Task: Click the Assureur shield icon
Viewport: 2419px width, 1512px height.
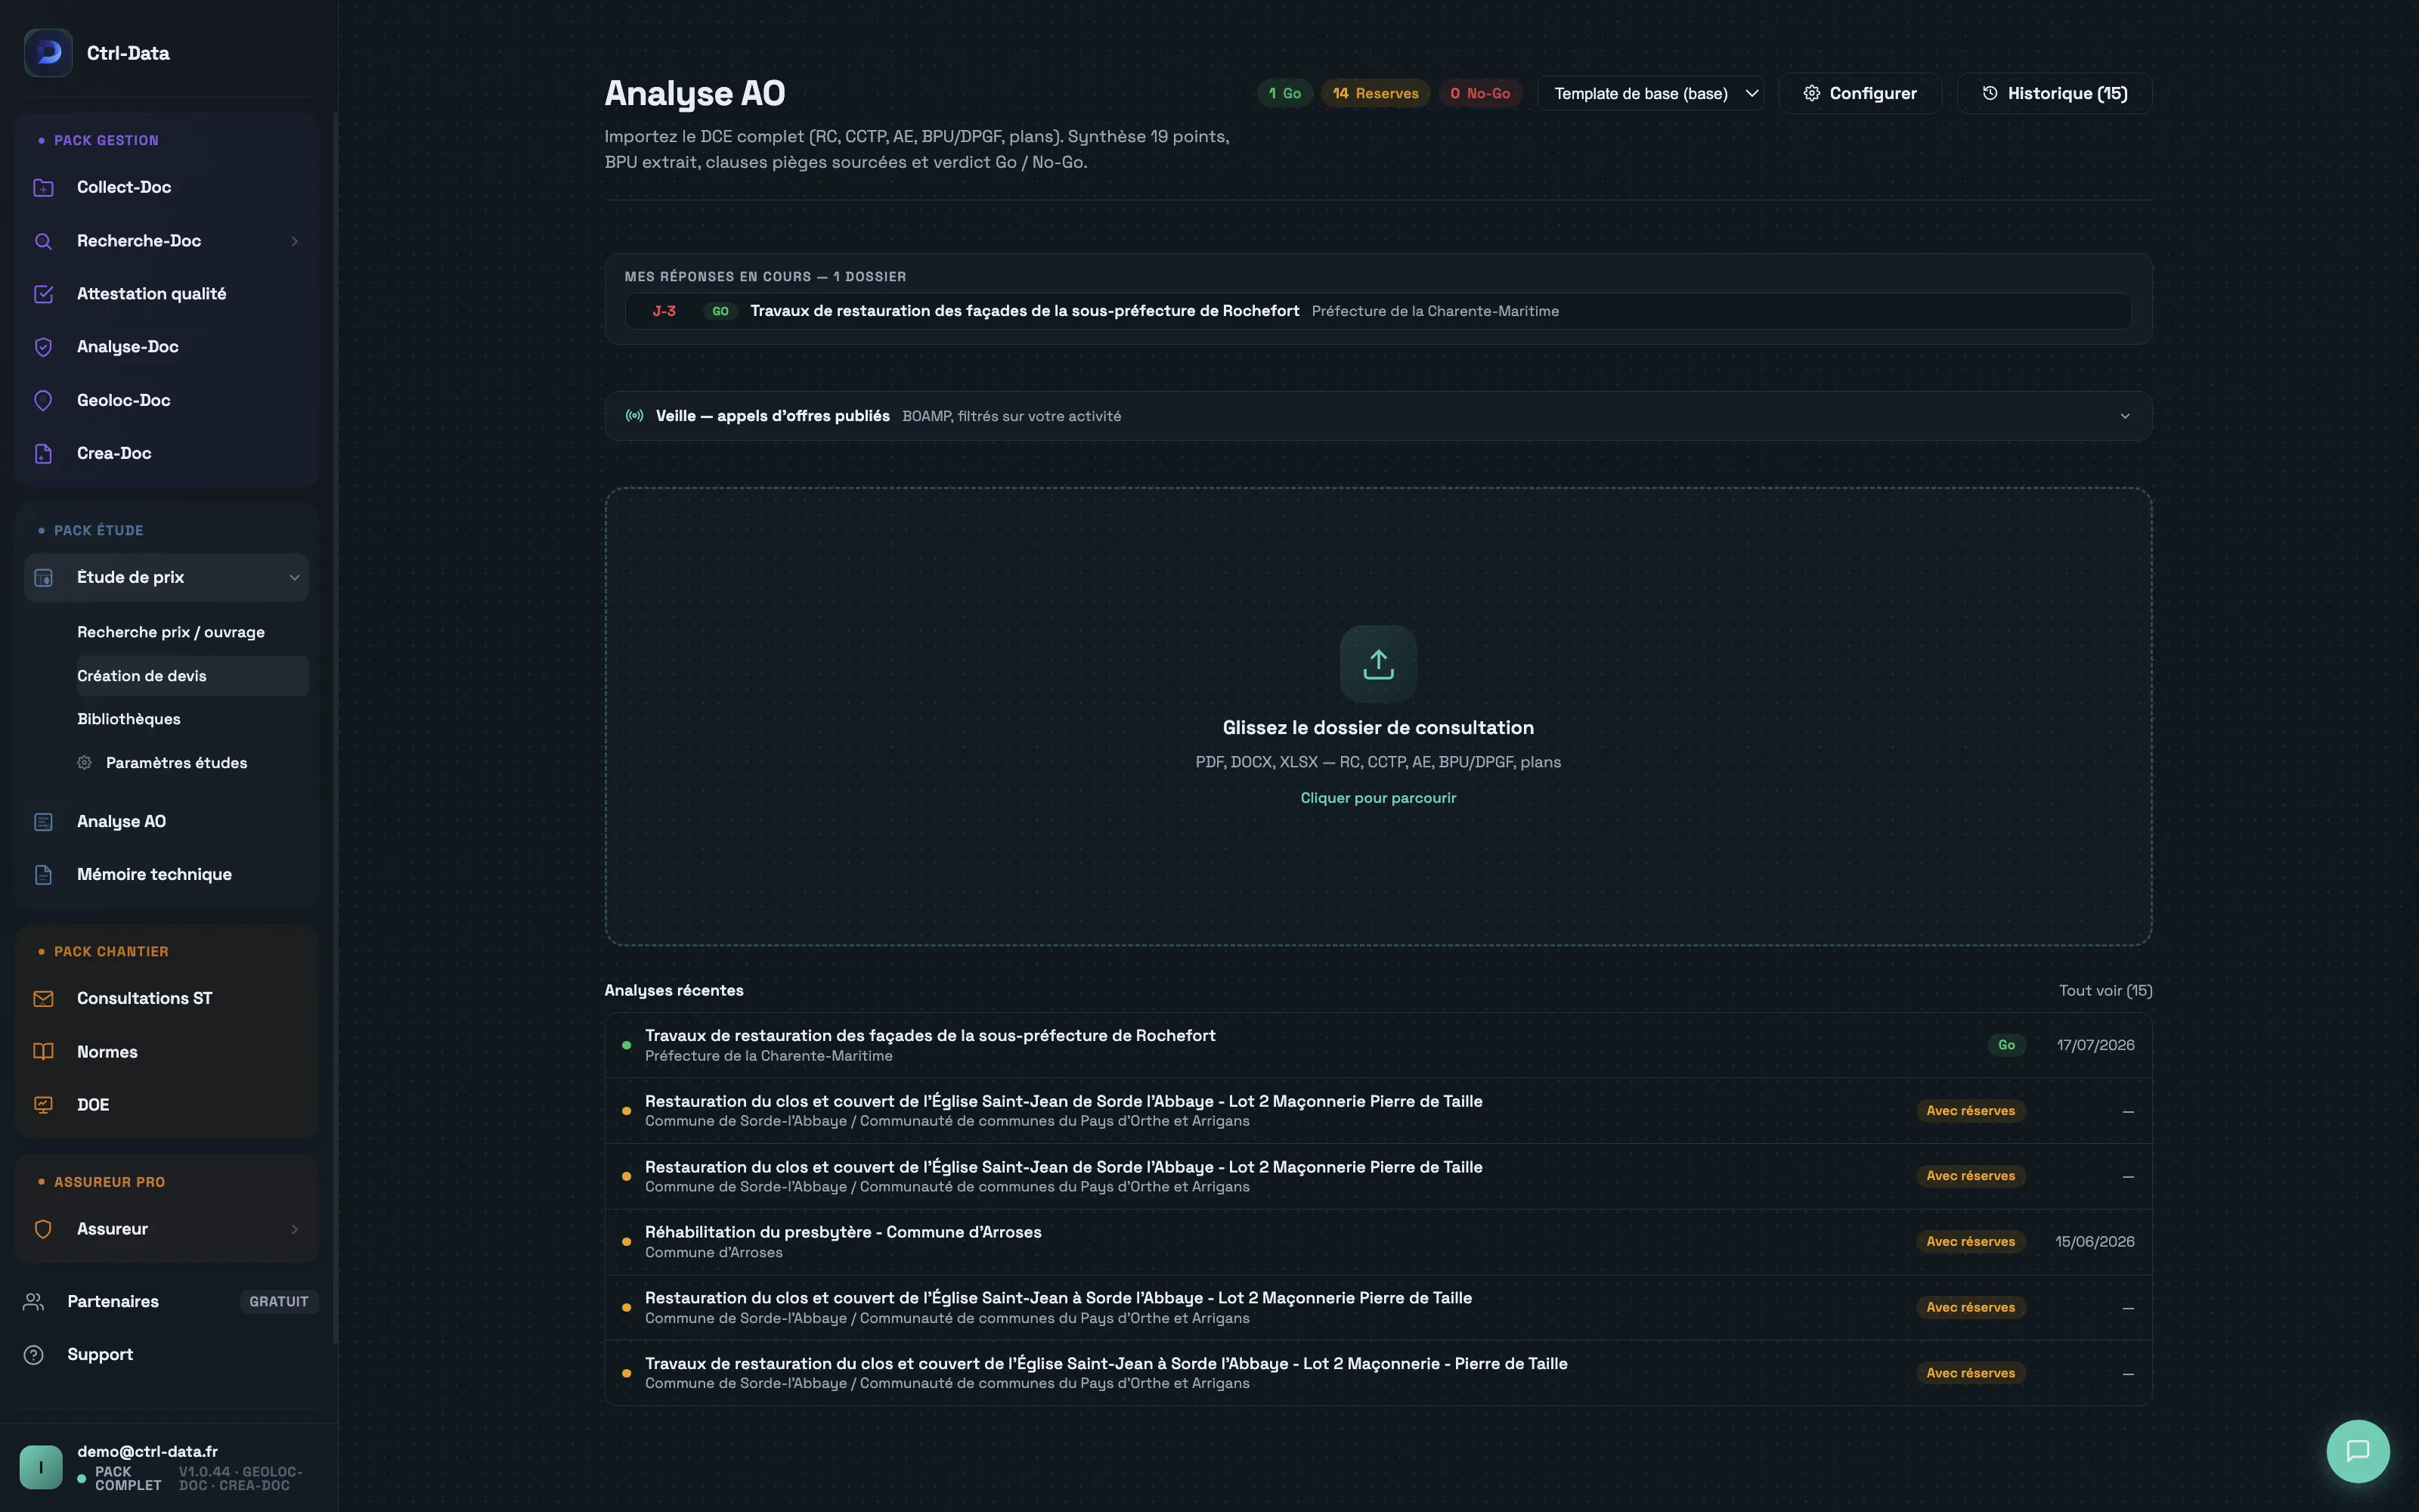Action: click(43, 1229)
